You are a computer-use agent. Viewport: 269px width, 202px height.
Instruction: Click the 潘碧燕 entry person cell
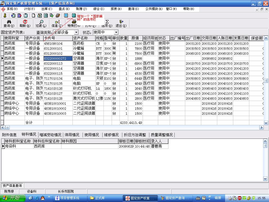point(159,146)
